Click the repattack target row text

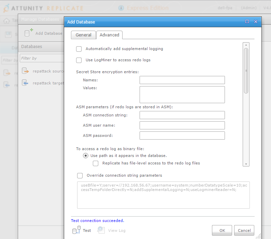point(48,83)
